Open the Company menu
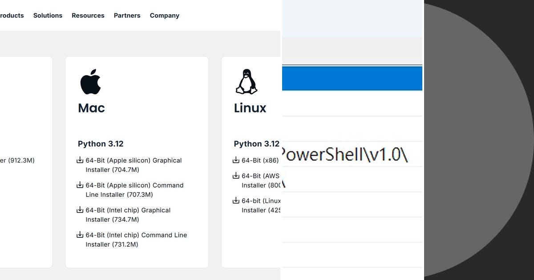The width and height of the screenshot is (534, 280). point(164,15)
